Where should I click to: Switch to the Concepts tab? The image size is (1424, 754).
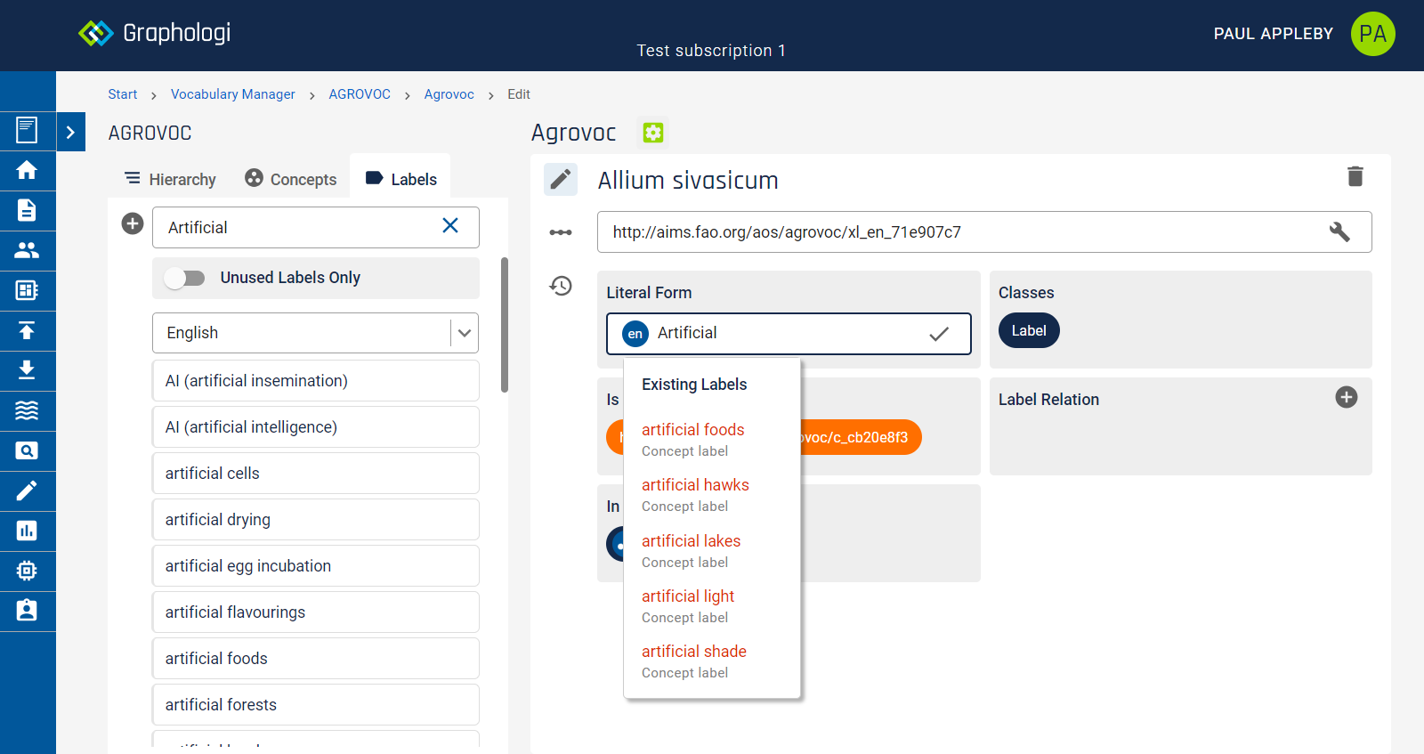point(291,179)
